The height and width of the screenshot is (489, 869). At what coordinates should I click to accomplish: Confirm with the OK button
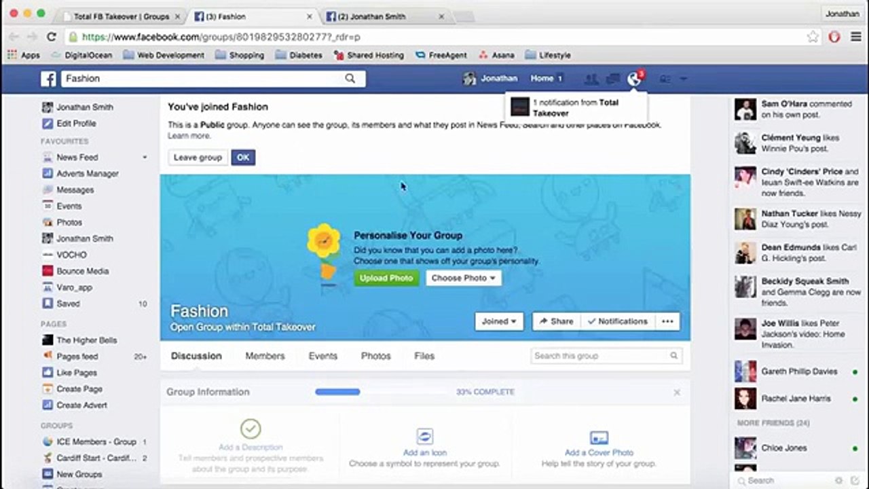(x=243, y=158)
